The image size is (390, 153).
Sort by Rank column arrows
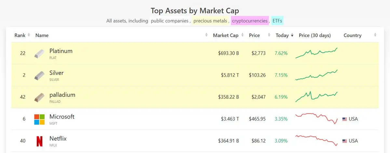29,35
